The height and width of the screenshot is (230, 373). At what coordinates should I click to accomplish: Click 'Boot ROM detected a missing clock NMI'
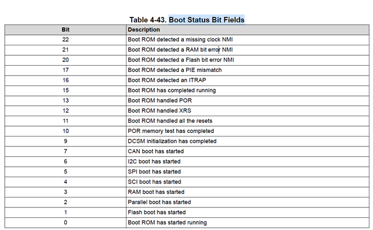pyautogui.click(x=180, y=39)
